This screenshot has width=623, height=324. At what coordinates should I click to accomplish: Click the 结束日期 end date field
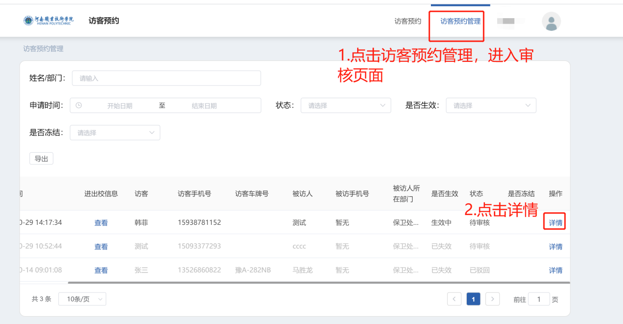(x=204, y=106)
